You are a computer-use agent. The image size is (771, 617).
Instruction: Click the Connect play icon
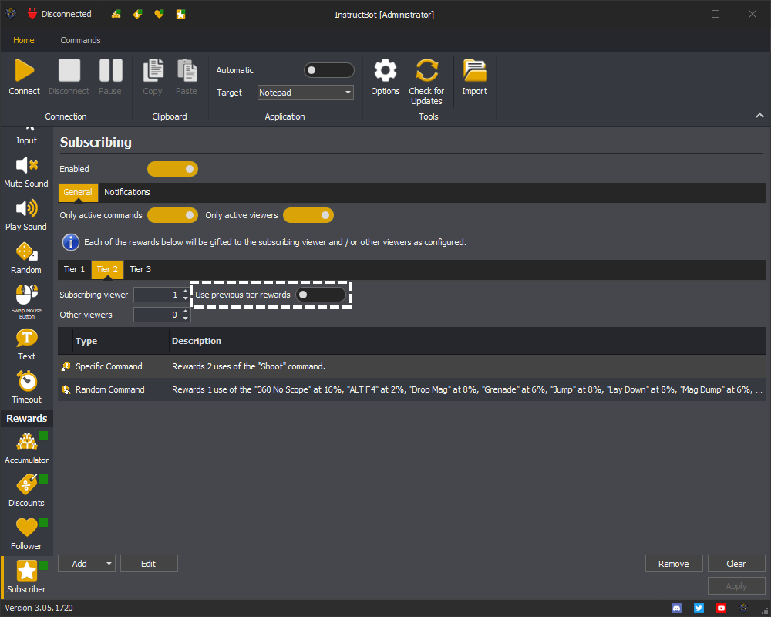24,70
